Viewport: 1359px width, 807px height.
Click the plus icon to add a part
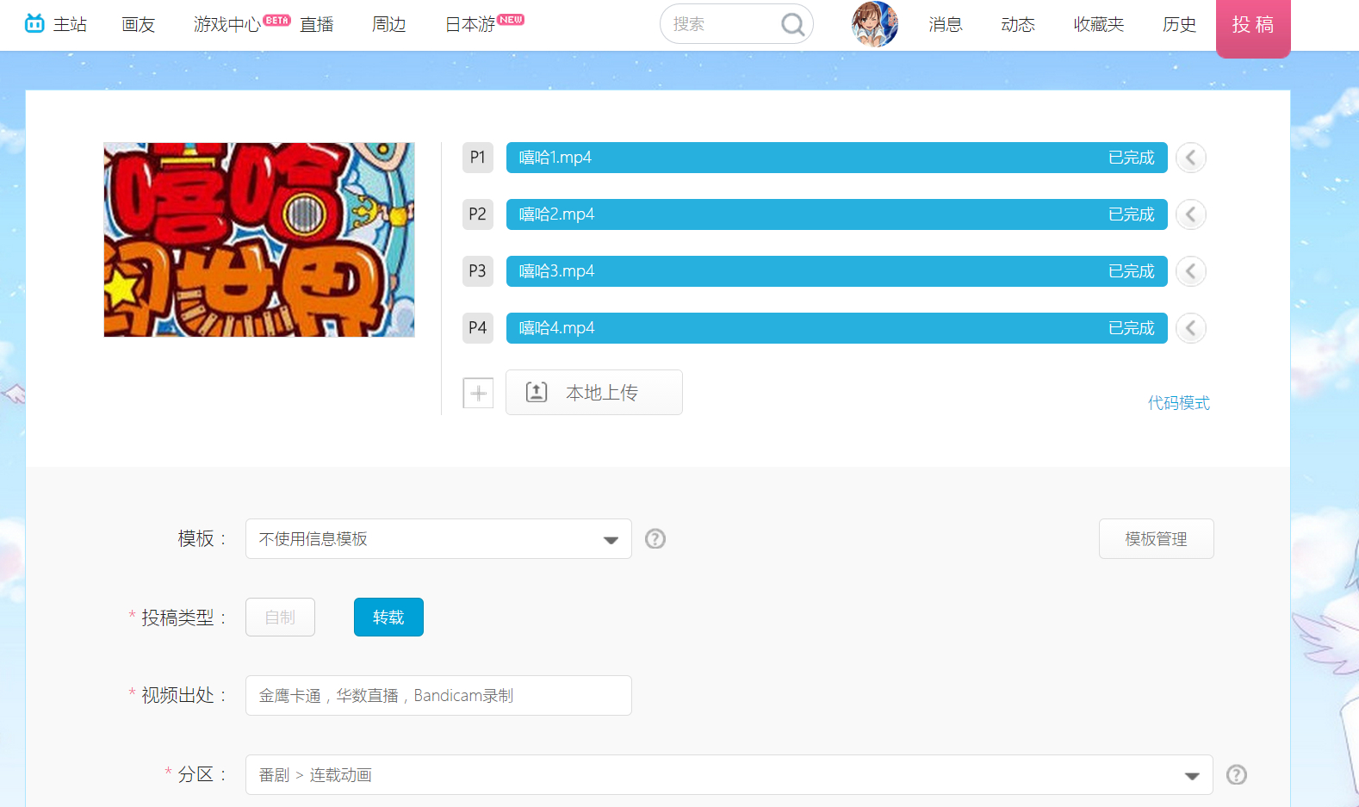[x=478, y=393]
